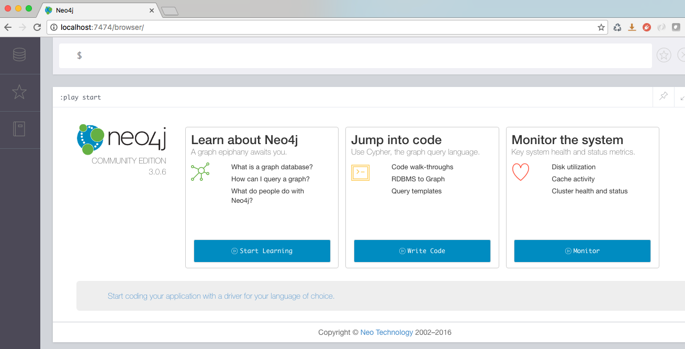Click the ad-blocker extension icon
The image size is (685, 349).
click(x=647, y=27)
